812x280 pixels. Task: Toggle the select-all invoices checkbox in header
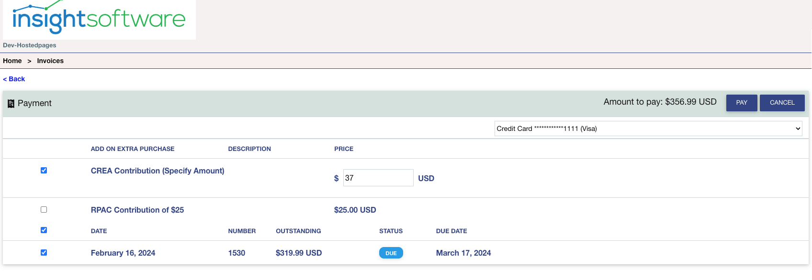pyautogui.click(x=44, y=230)
